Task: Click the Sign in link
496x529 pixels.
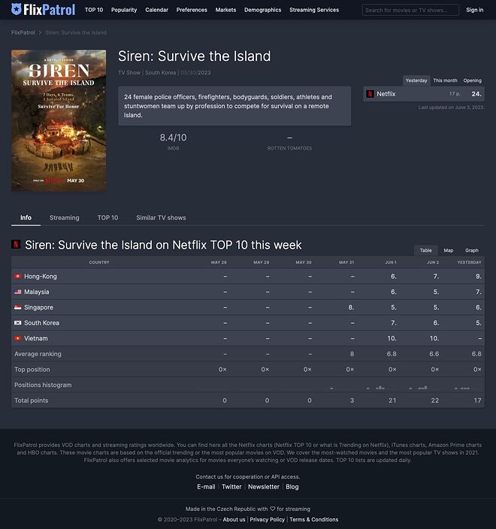Action: coord(474,10)
